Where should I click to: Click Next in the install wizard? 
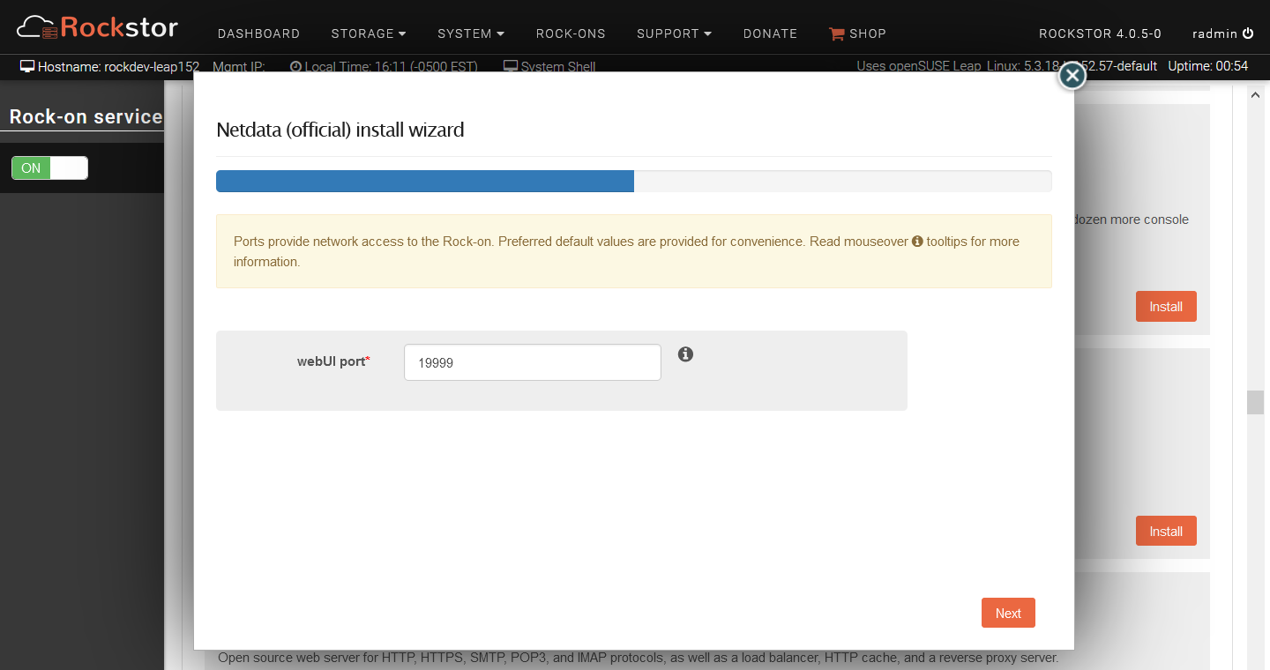pyautogui.click(x=1008, y=614)
